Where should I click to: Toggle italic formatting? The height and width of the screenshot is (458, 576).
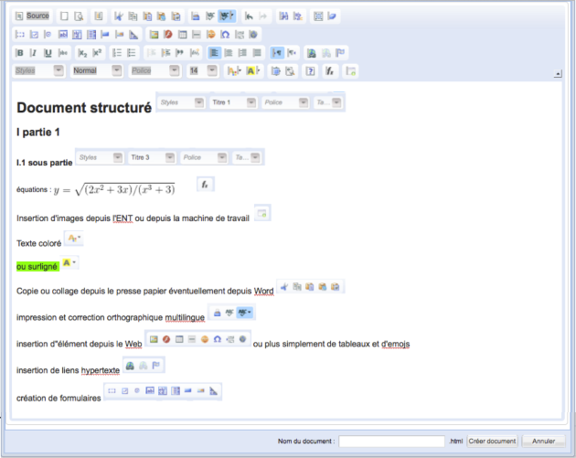pyautogui.click(x=34, y=53)
